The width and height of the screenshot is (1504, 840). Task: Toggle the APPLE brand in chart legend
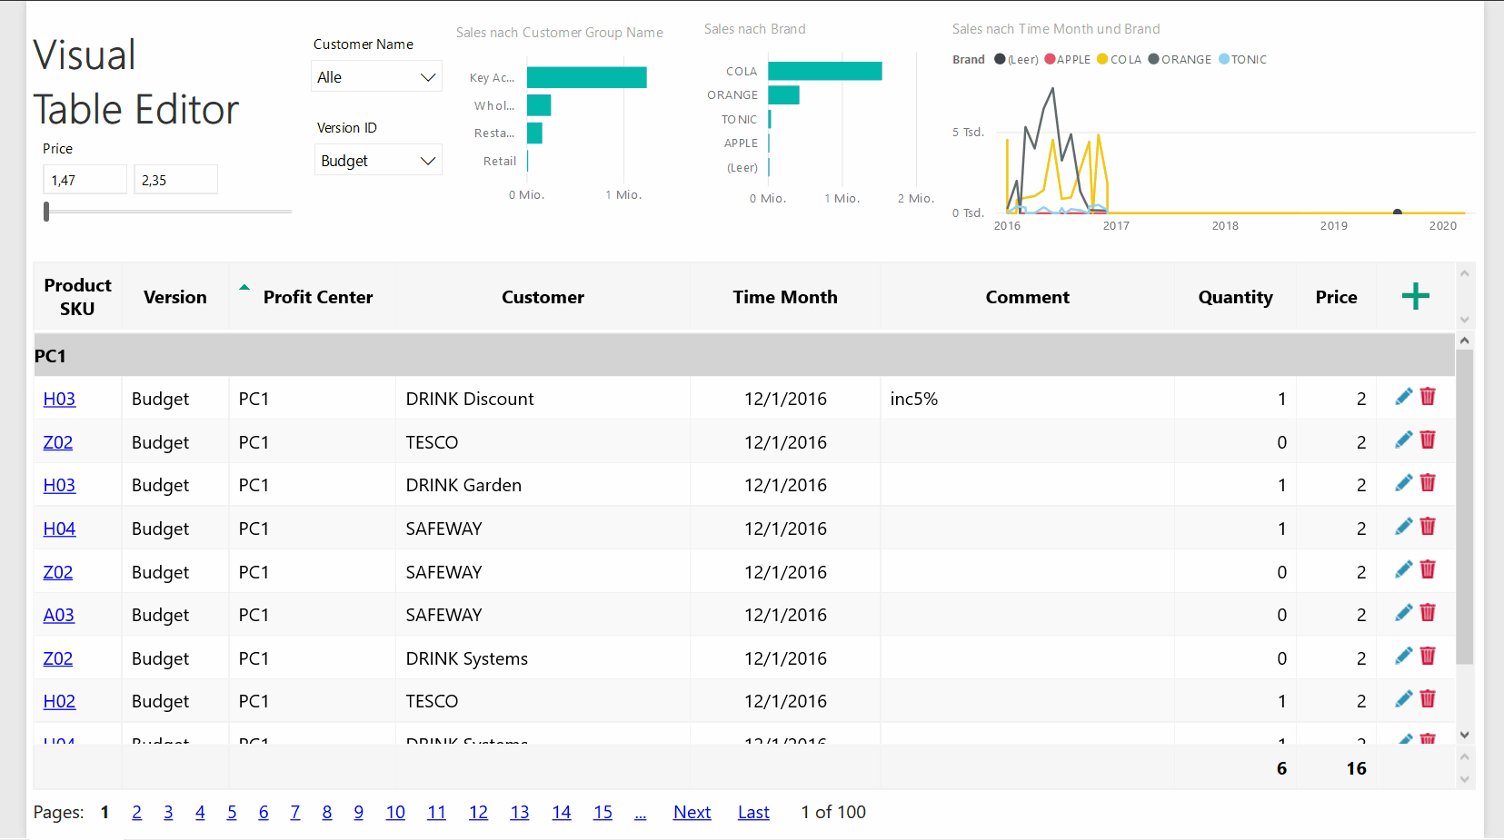[1068, 60]
